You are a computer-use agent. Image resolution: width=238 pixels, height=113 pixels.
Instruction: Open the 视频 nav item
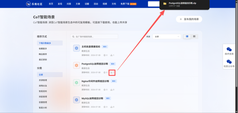pyautogui.click(x=105, y=4)
